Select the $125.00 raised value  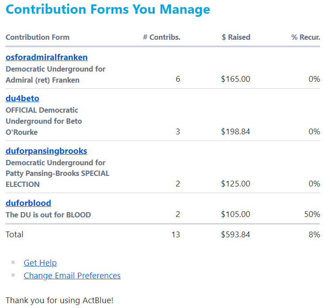[235, 184]
